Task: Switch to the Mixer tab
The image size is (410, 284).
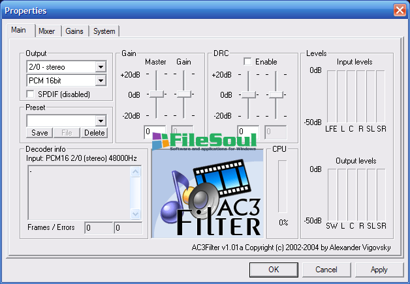Action: (x=47, y=31)
